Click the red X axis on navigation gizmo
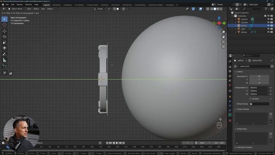 (219, 23)
